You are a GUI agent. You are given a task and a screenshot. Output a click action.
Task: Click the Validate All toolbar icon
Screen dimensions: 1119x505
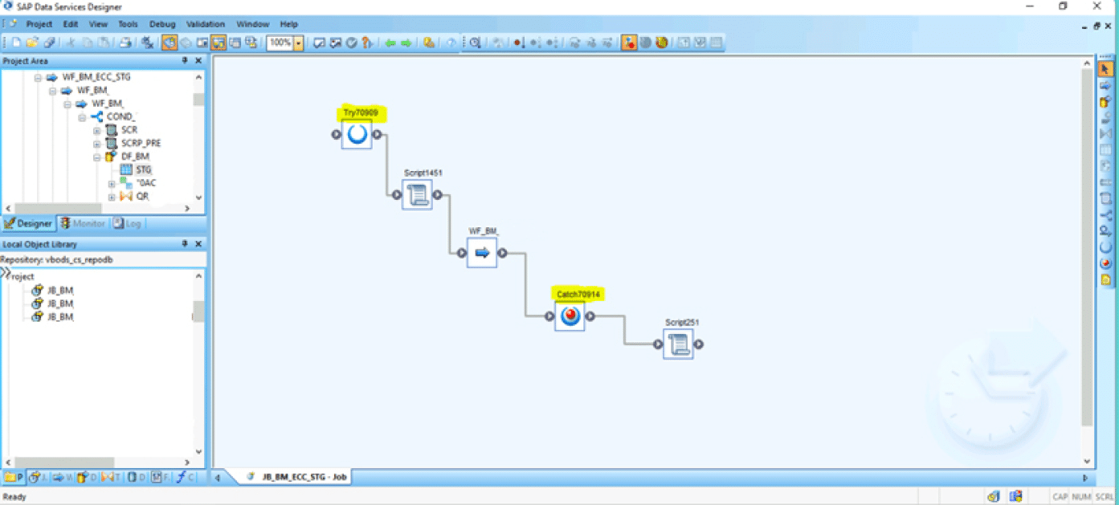[x=335, y=43]
